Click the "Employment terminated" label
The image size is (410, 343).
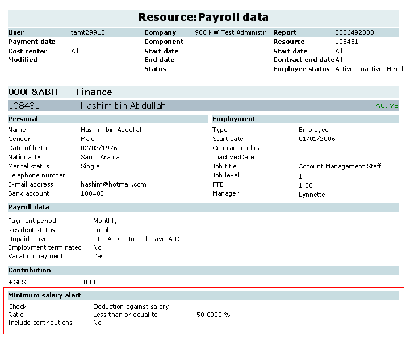[45, 247]
